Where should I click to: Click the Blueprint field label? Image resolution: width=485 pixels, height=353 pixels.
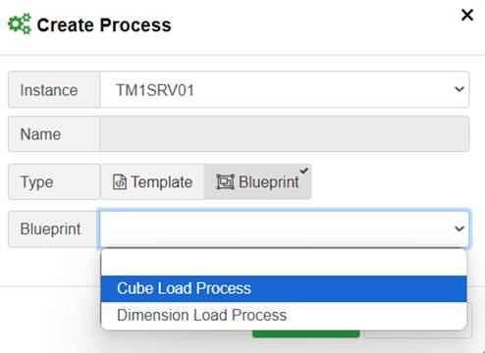coord(50,228)
